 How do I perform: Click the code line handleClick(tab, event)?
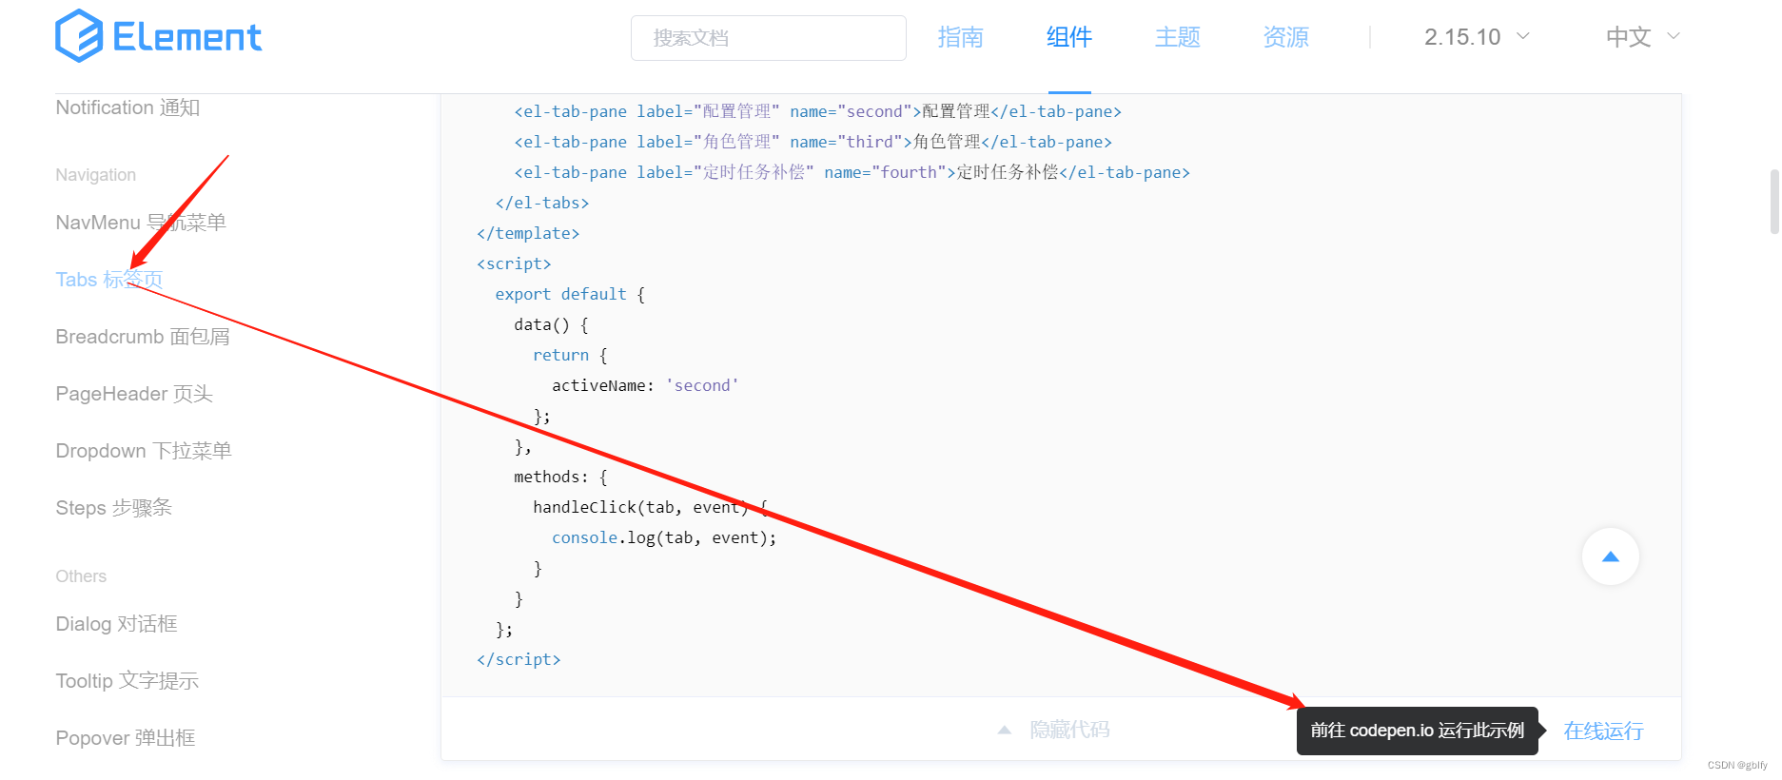pyautogui.click(x=651, y=507)
